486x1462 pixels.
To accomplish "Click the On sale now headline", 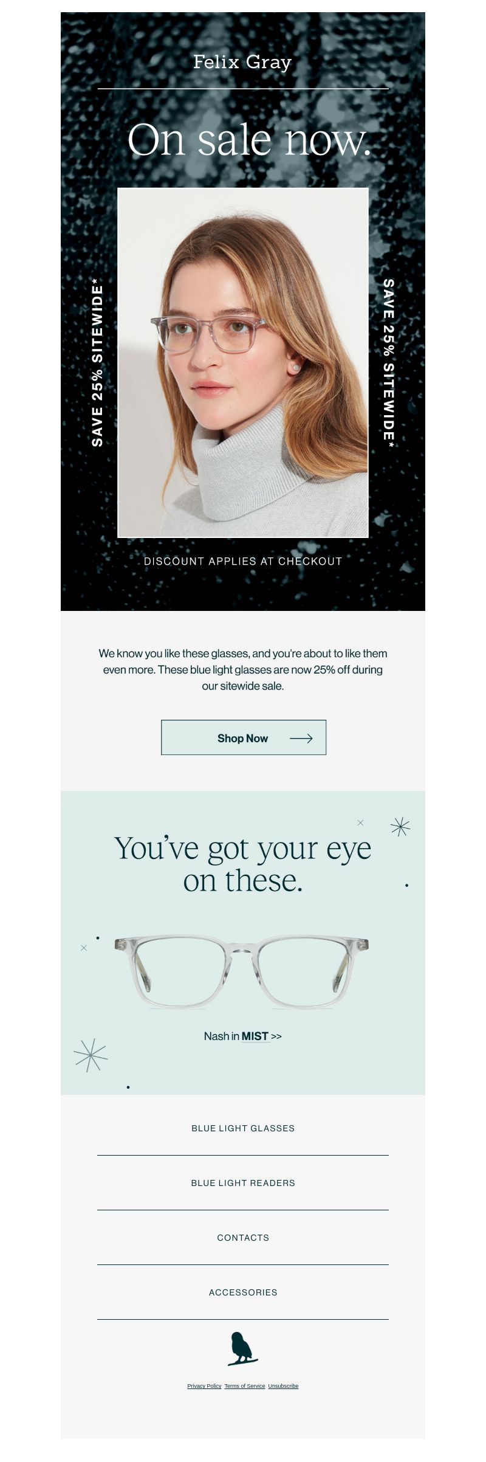I will (x=249, y=140).
